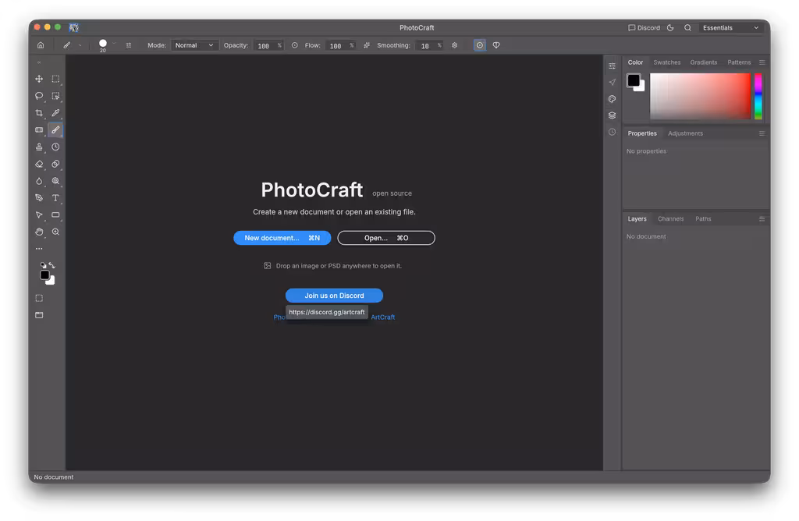
Task: Toggle pressure for opacity beside Opacity field
Action: click(294, 45)
